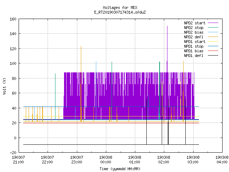Click the NPD1 stop blue legend line
The width and height of the screenshot is (229, 172).
tap(213, 46)
